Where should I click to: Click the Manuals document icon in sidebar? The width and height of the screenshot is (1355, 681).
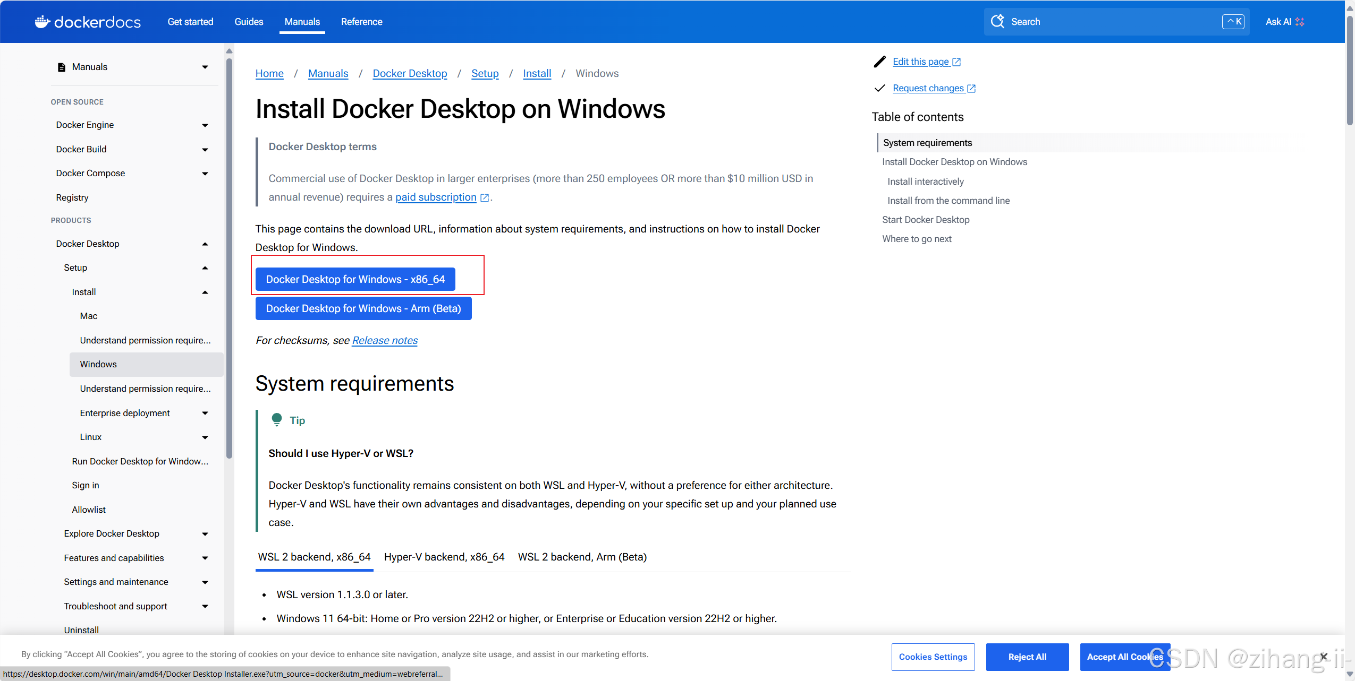point(62,67)
